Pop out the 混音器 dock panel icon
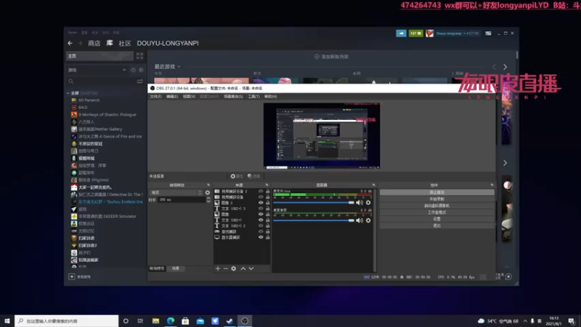 coord(373,185)
